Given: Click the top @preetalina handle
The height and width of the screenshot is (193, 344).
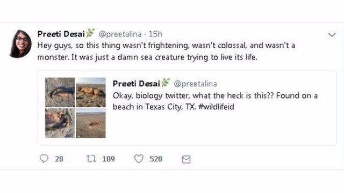Looking at the screenshot, I should click(x=120, y=34).
